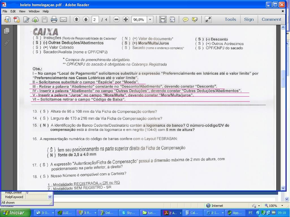Click the fit one full page icon
Screen dimensions: 290x217
(x=172, y=19)
